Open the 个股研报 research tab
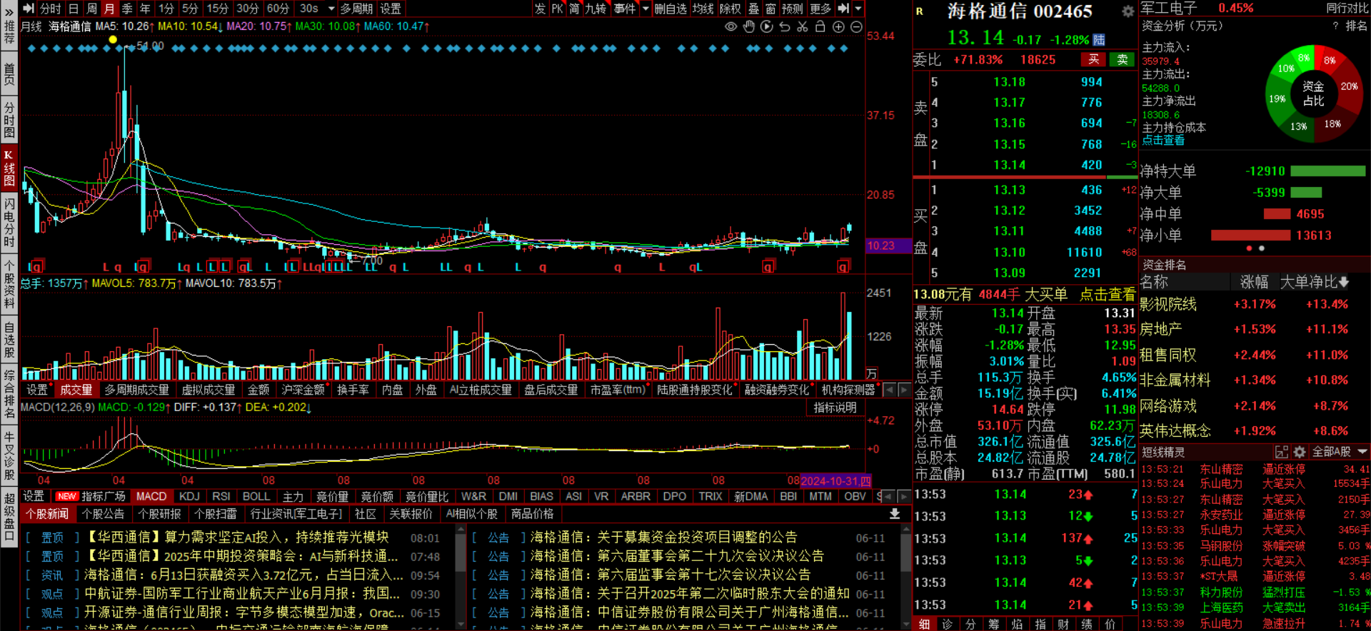 pyautogui.click(x=159, y=514)
